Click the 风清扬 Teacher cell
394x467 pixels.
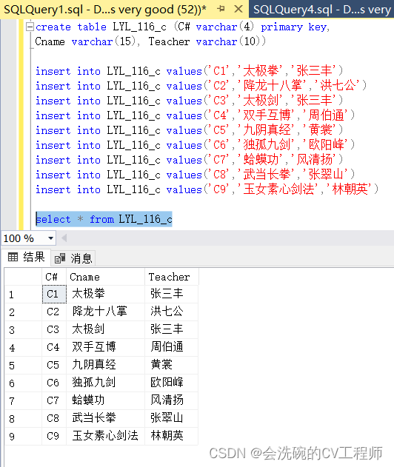[171, 400]
